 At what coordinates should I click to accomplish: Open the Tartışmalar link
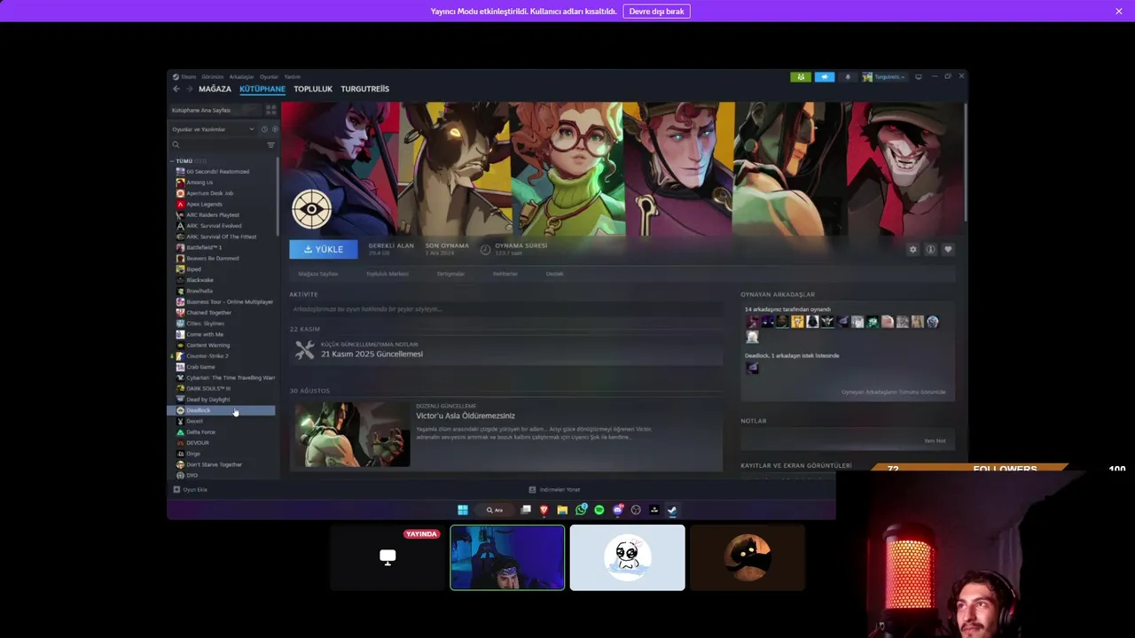coord(450,274)
